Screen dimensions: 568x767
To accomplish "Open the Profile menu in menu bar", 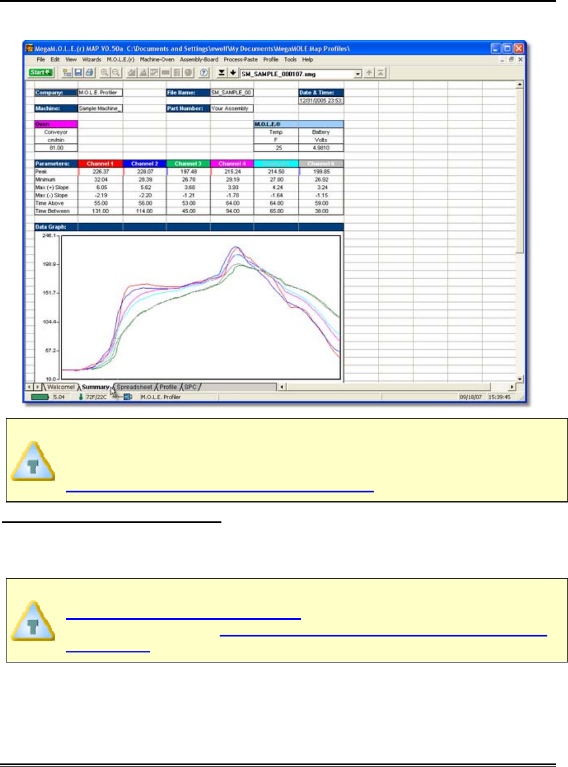I will (x=271, y=60).
